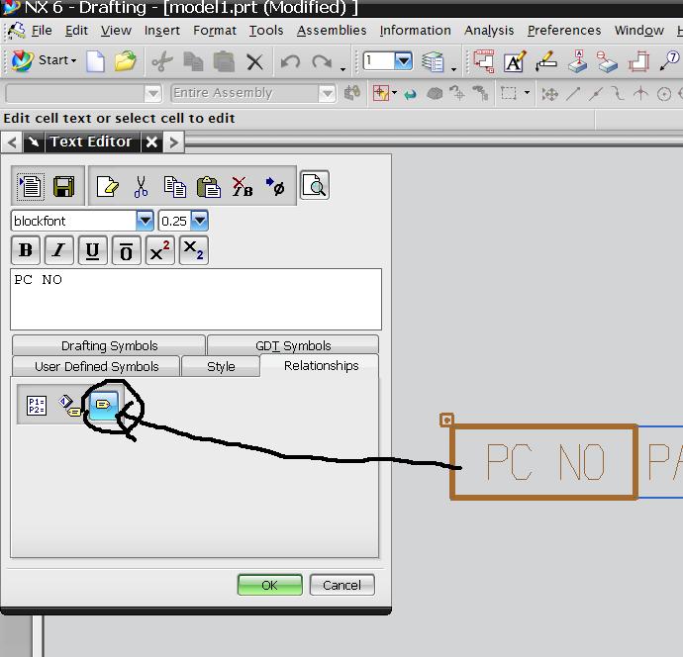Image resolution: width=683 pixels, height=657 pixels.
Task: Open the magnifier 7 tool icon
Action: click(668, 60)
